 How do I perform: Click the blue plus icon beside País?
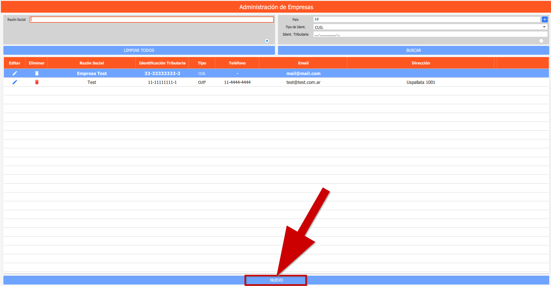tap(545, 19)
